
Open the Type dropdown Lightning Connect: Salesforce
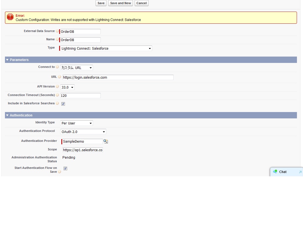point(106,49)
